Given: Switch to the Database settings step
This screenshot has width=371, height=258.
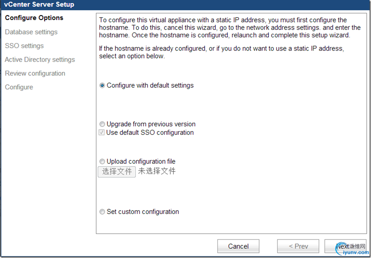Looking at the screenshot, I should (31, 32).
